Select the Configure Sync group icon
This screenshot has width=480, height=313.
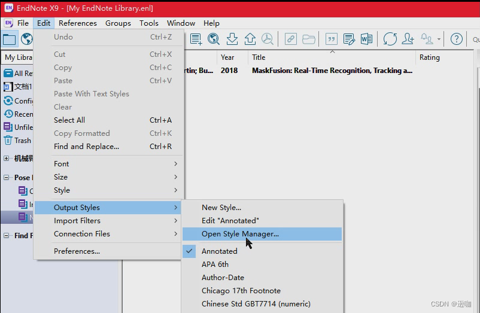[8, 101]
